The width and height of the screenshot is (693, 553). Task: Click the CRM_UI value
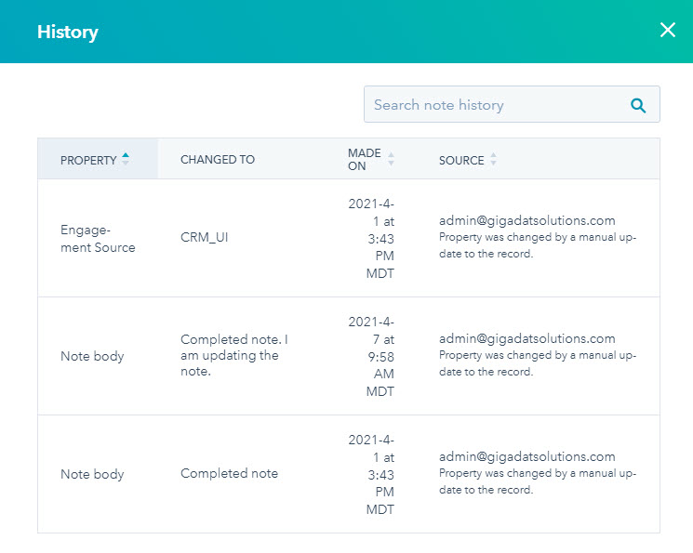click(205, 237)
